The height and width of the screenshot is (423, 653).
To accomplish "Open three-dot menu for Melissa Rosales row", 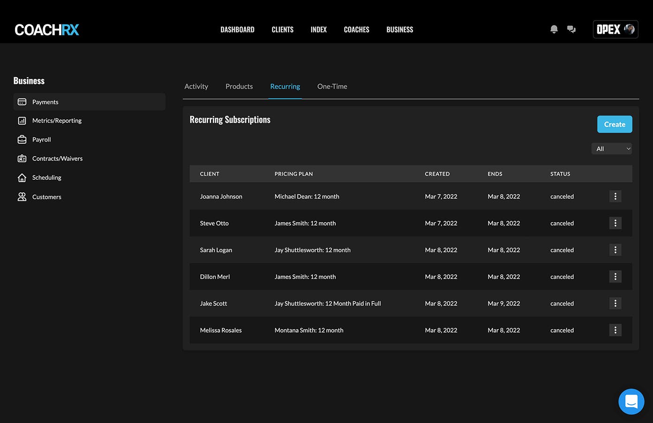I will click(x=615, y=330).
